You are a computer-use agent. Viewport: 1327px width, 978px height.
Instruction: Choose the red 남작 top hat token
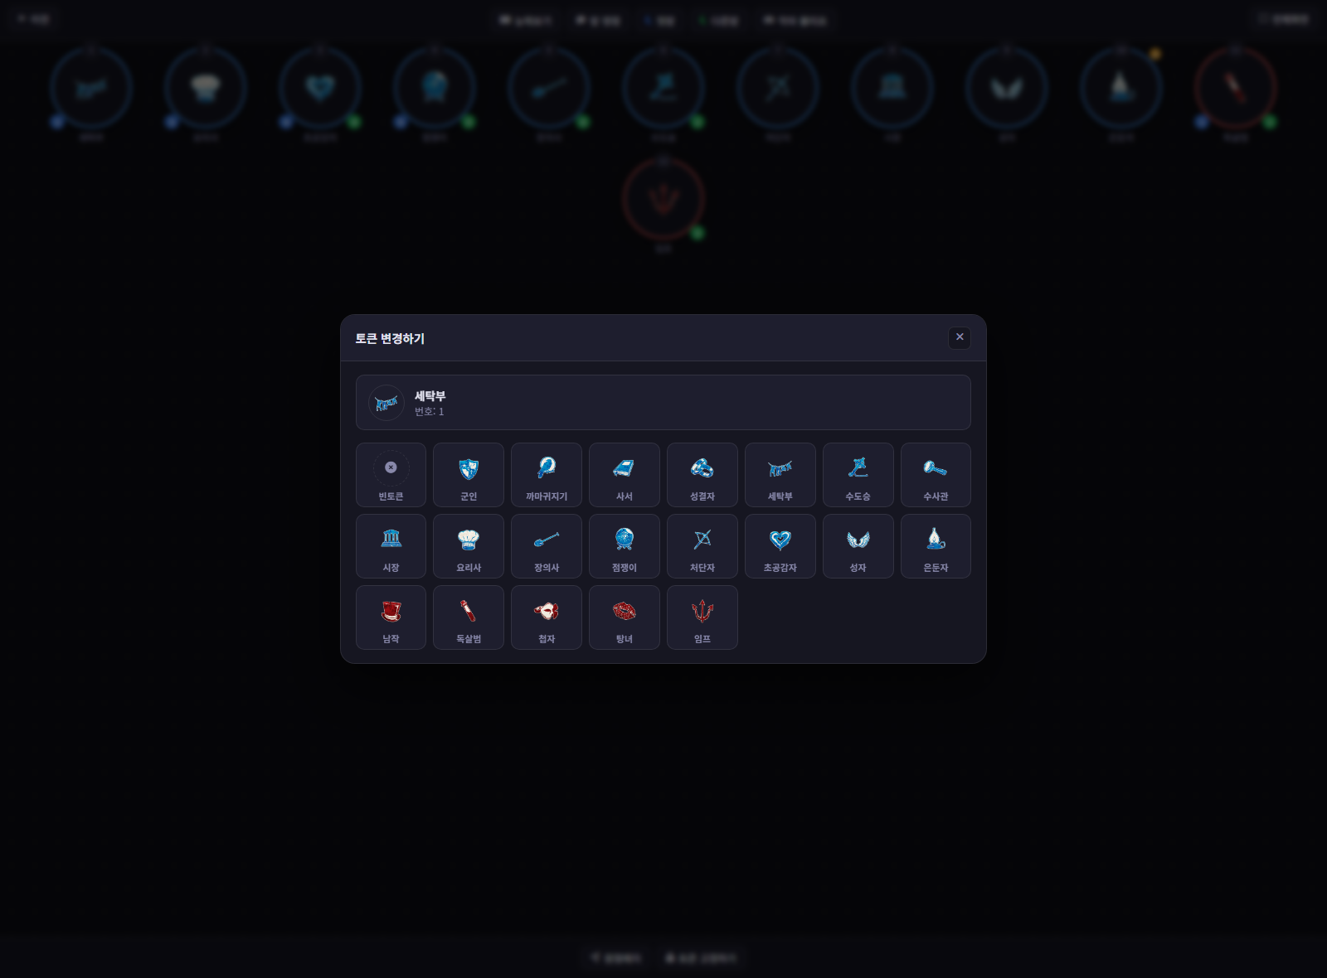click(391, 617)
